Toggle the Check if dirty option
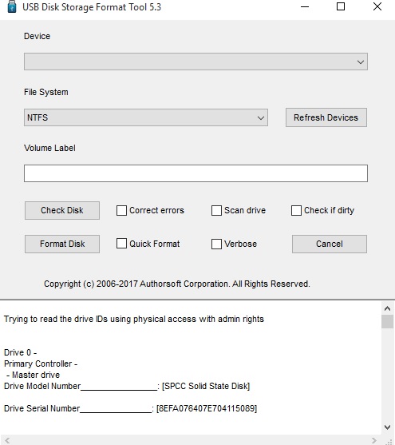395x445 pixels. coord(296,211)
